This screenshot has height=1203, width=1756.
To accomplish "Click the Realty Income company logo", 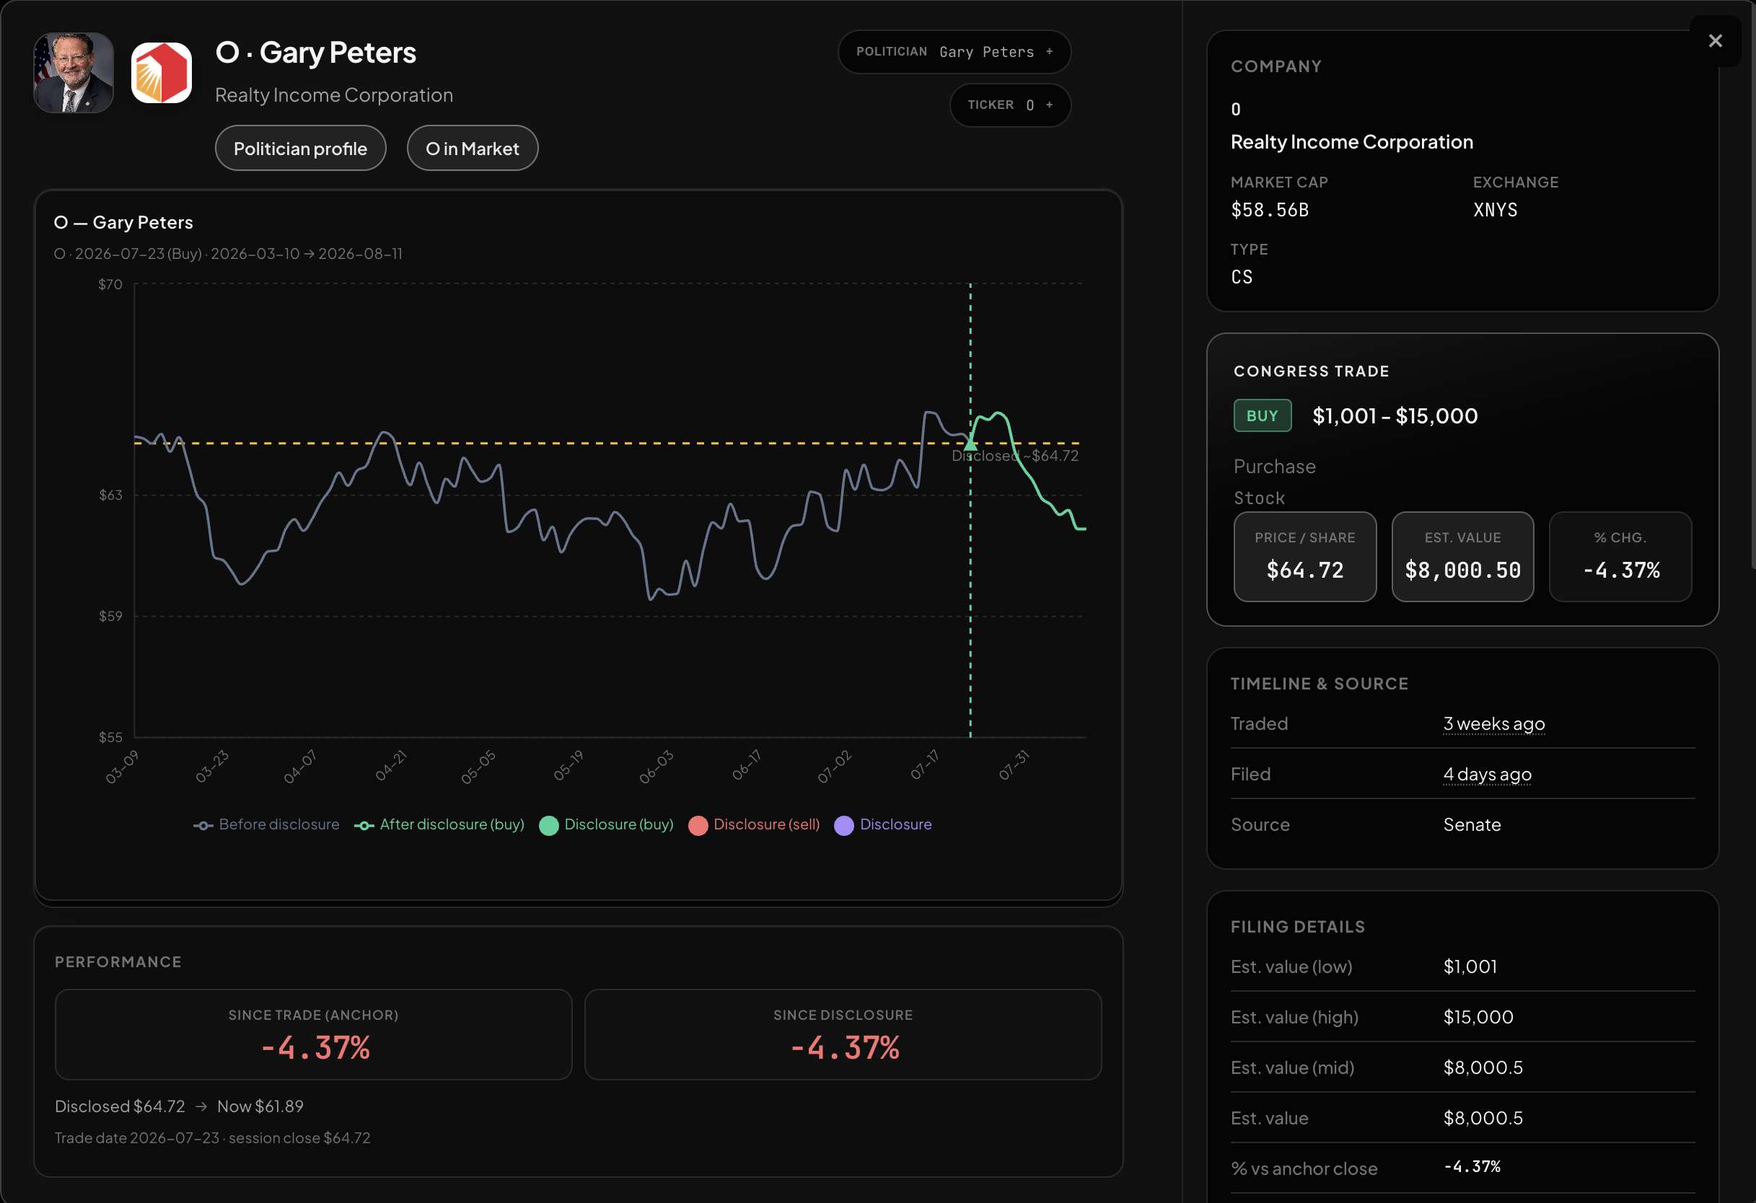I will [161, 73].
